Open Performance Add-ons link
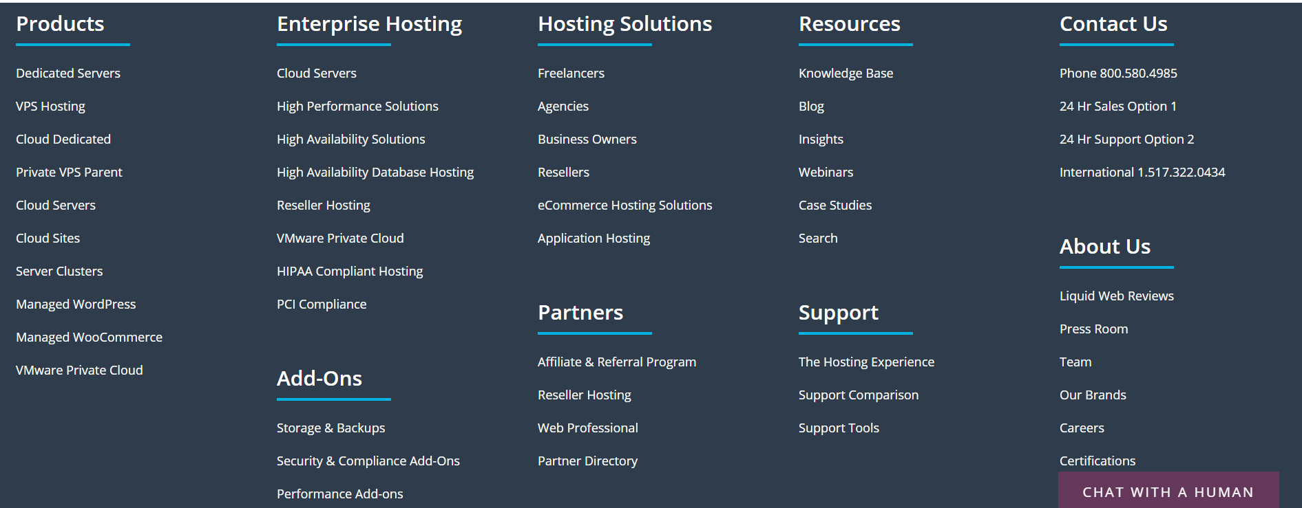The height and width of the screenshot is (508, 1302). 340,494
